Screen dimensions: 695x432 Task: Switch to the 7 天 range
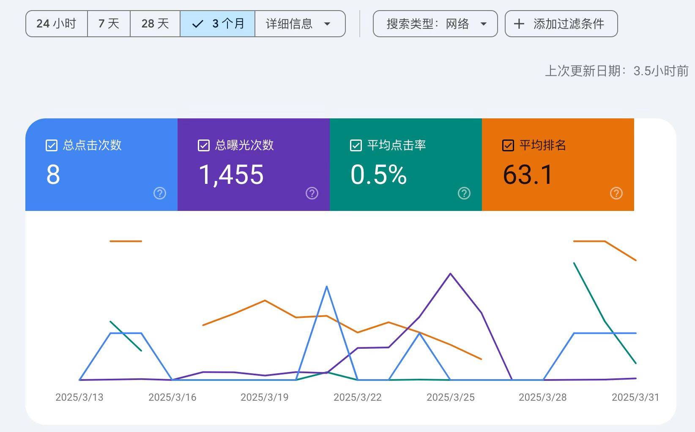coord(109,24)
